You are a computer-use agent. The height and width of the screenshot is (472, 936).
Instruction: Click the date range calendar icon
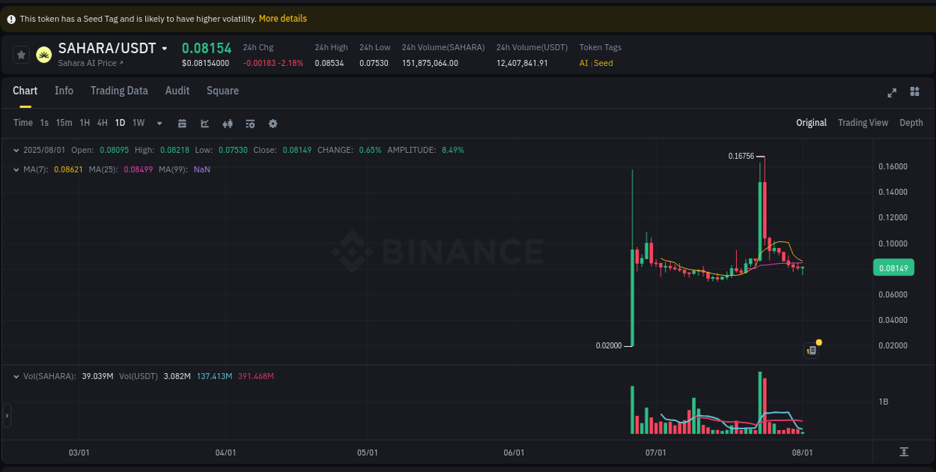click(182, 123)
